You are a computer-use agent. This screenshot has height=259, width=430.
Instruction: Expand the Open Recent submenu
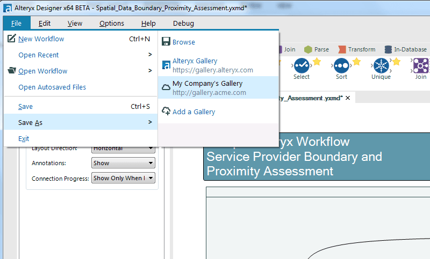point(80,55)
